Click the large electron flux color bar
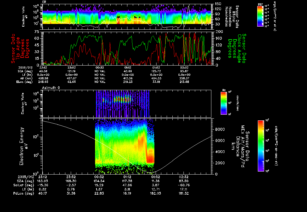Image resolution: width=307 pixels, height=212 pixels. 261,146
